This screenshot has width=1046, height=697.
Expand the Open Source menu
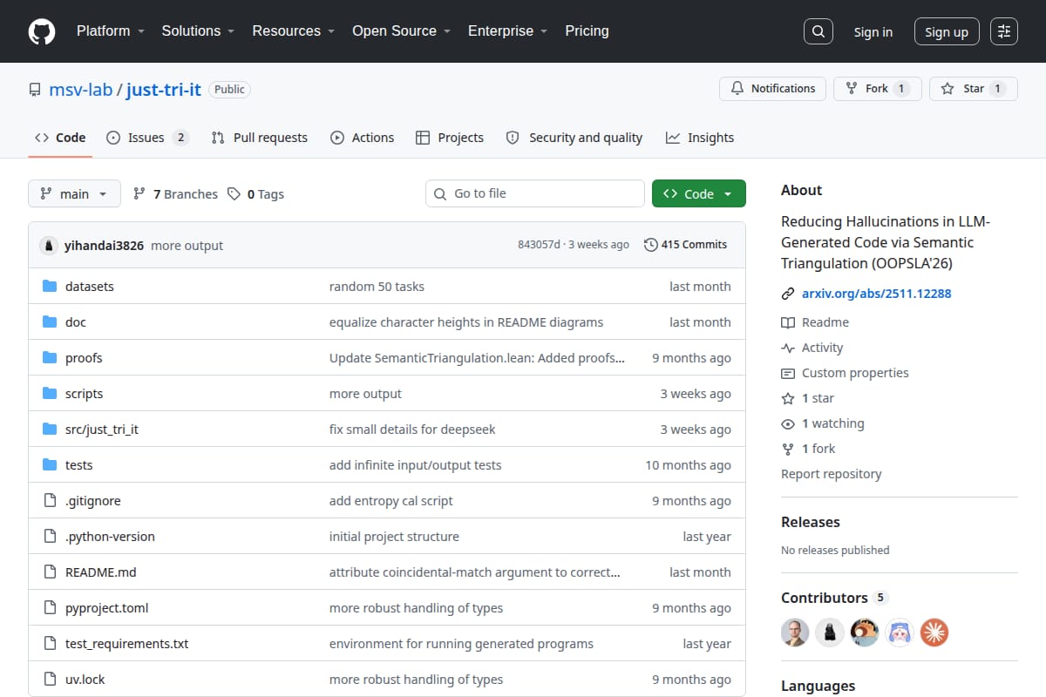click(401, 31)
